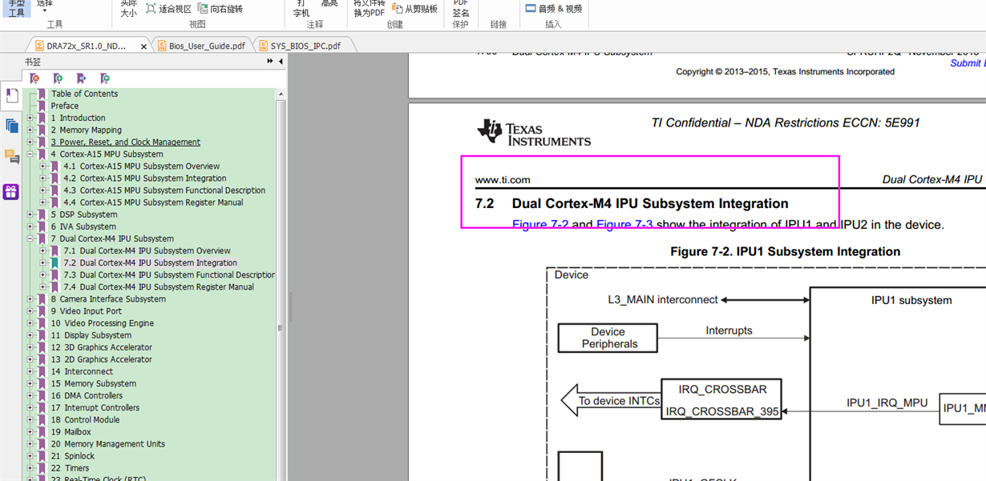Image resolution: width=986 pixels, height=481 pixels.
Task: Collapse the 4 Cortex-A15 MPU Subsystem node
Action: tap(30, 154)
